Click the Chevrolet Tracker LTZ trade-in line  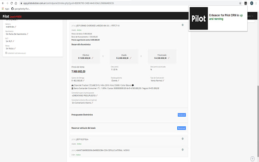click(x=102, y=85)
